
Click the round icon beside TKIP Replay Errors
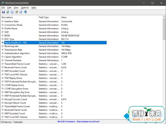(x=3, y=78)
